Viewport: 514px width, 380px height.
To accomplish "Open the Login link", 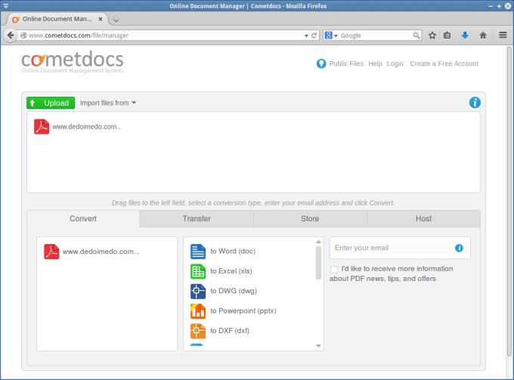I will 395,63.
